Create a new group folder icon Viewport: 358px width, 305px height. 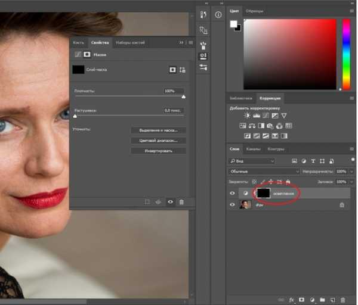pos(322,300)
